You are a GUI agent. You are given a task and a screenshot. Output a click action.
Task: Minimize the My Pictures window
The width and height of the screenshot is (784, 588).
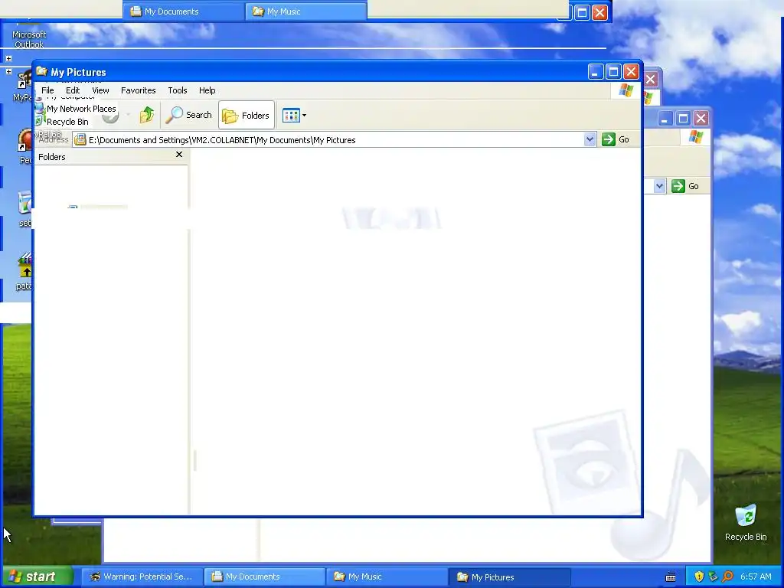[595, 72]
